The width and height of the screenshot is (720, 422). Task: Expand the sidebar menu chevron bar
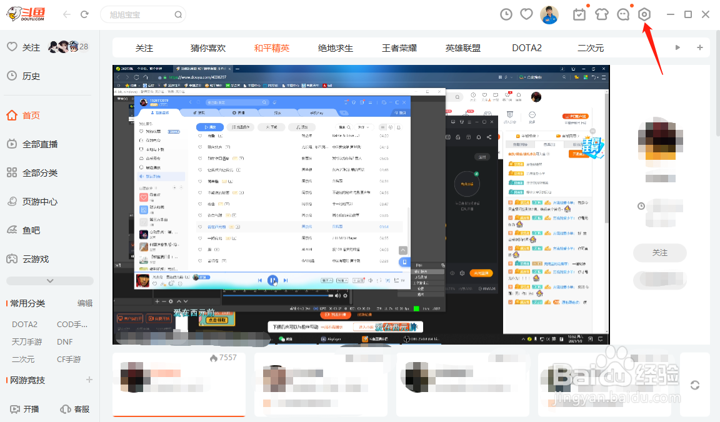49,281
